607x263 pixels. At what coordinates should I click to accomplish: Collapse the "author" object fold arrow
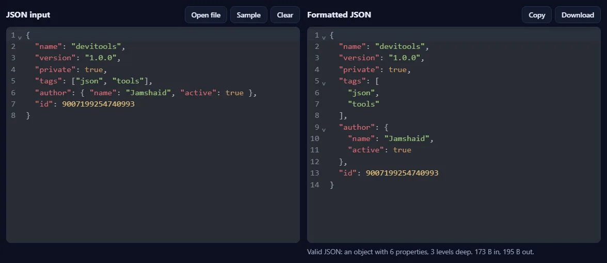pos(324,129)
